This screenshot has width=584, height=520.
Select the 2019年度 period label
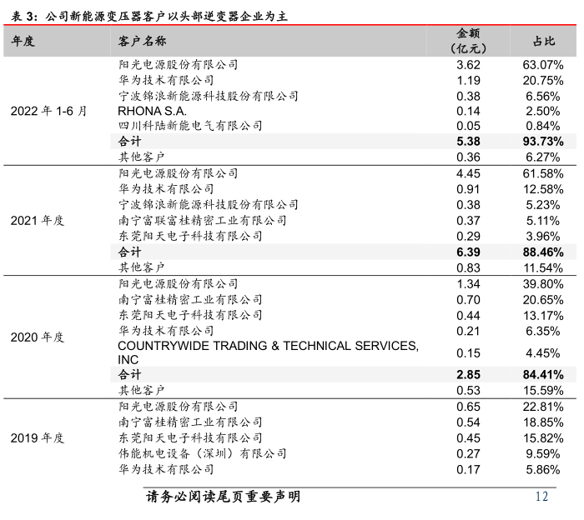[x=38, y=437]
